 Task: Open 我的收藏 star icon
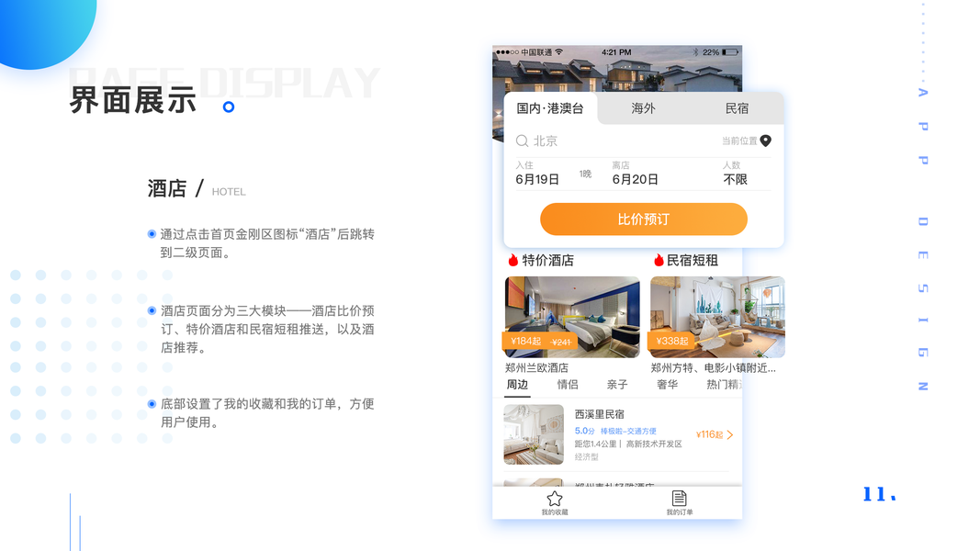coord(555,499)
